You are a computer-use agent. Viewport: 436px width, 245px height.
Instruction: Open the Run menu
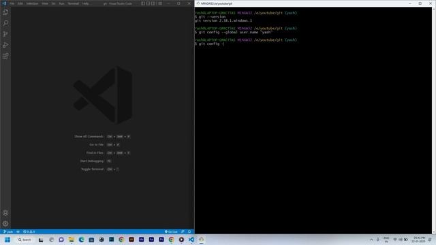pos(61,3)
